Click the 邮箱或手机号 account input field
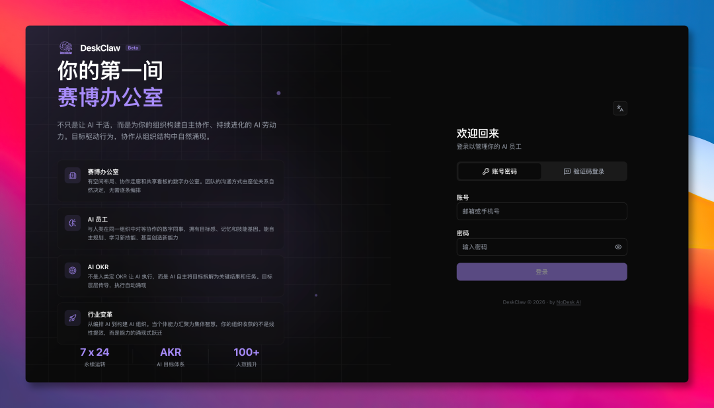The image size is (714, 408). 541,211
